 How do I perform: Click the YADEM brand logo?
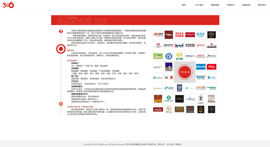click(x=190, y=99)
